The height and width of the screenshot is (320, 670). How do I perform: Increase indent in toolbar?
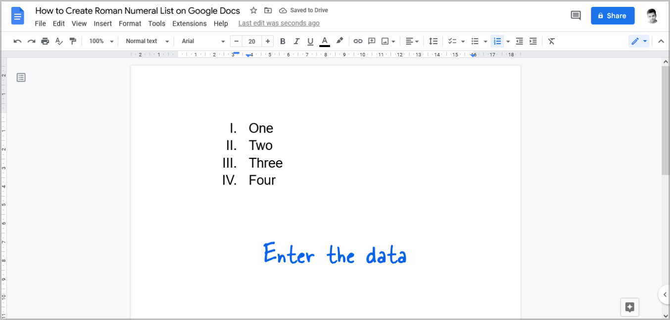(533, 41)
